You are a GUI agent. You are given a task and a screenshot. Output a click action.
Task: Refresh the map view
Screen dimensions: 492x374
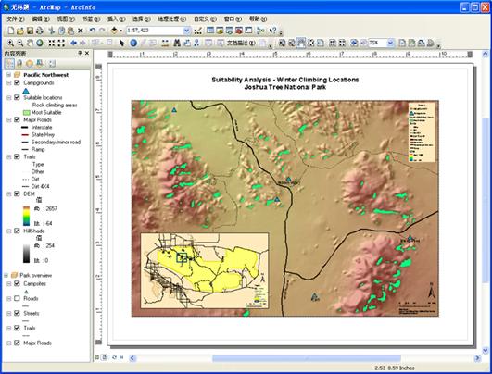114,357
